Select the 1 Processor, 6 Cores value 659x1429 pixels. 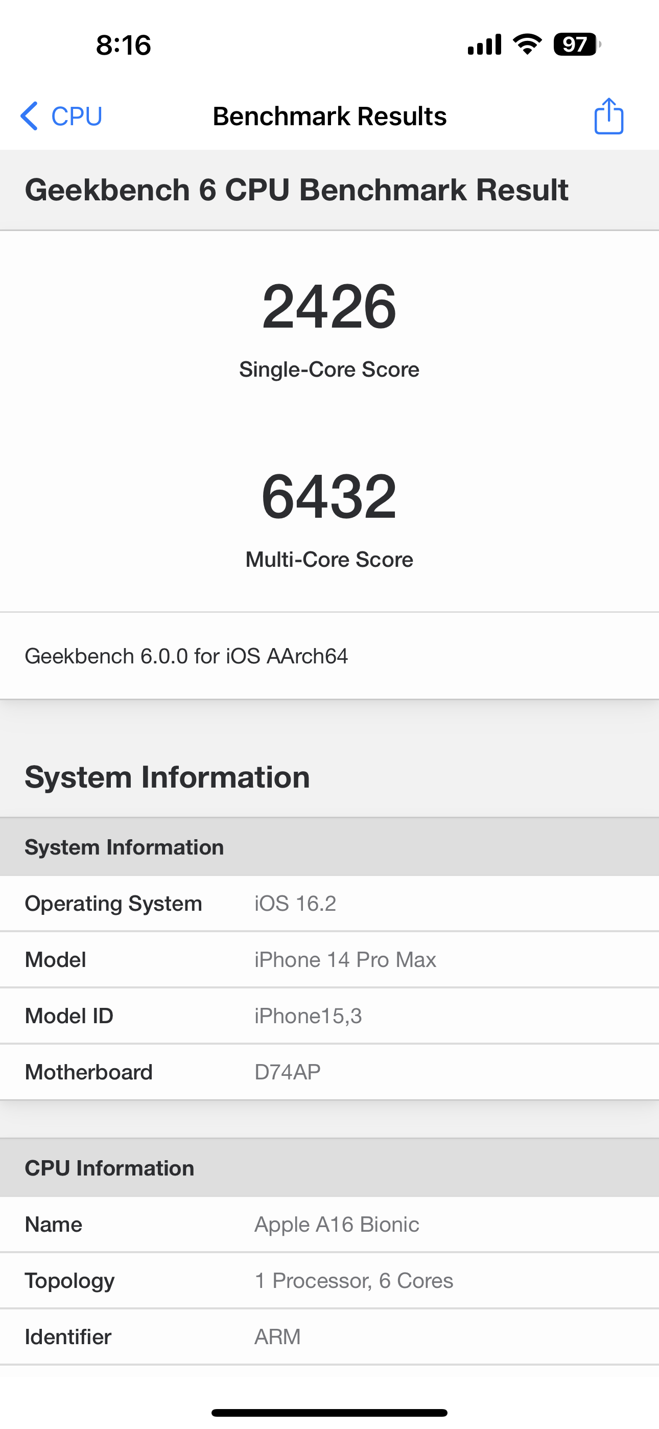354,1281
